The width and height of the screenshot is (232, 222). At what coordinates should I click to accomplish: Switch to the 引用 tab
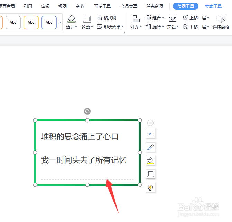pos(28,6)
